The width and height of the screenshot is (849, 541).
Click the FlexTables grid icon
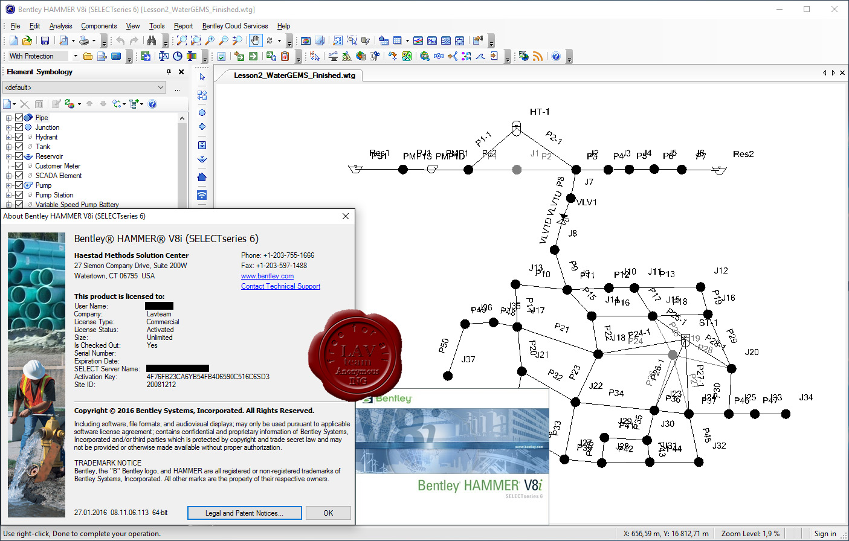pos(397,40)
